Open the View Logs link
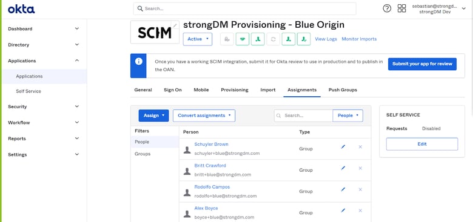 coord(326,39)
